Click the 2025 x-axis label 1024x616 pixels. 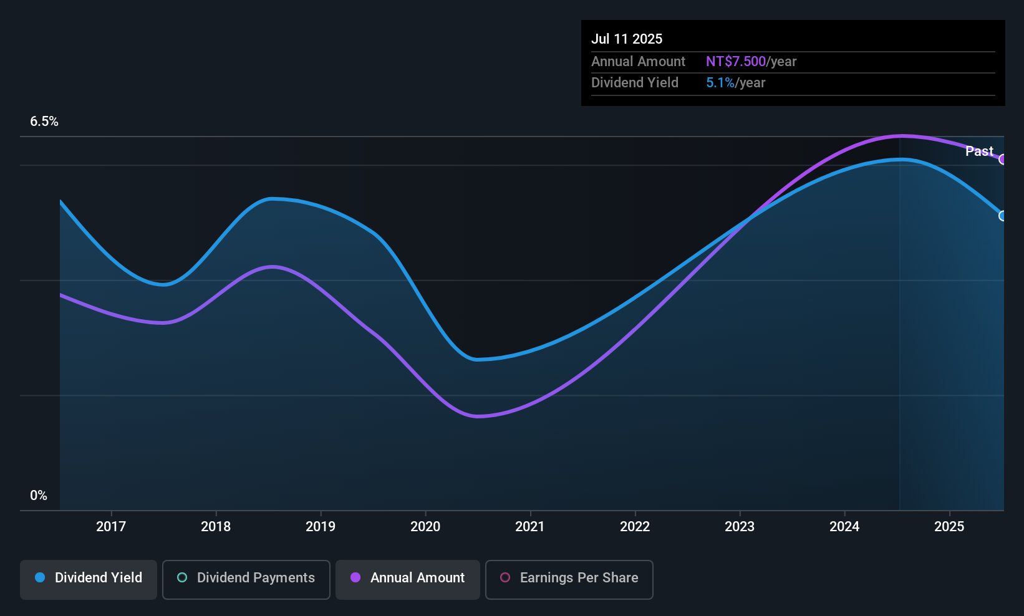tap(949, 526)
